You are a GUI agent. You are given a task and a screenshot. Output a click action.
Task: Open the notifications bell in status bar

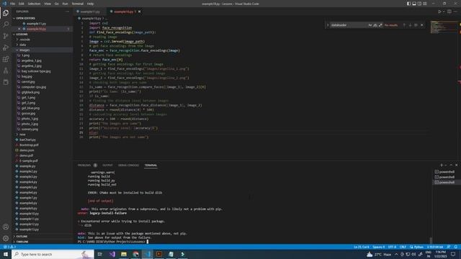tap(456, 247)
